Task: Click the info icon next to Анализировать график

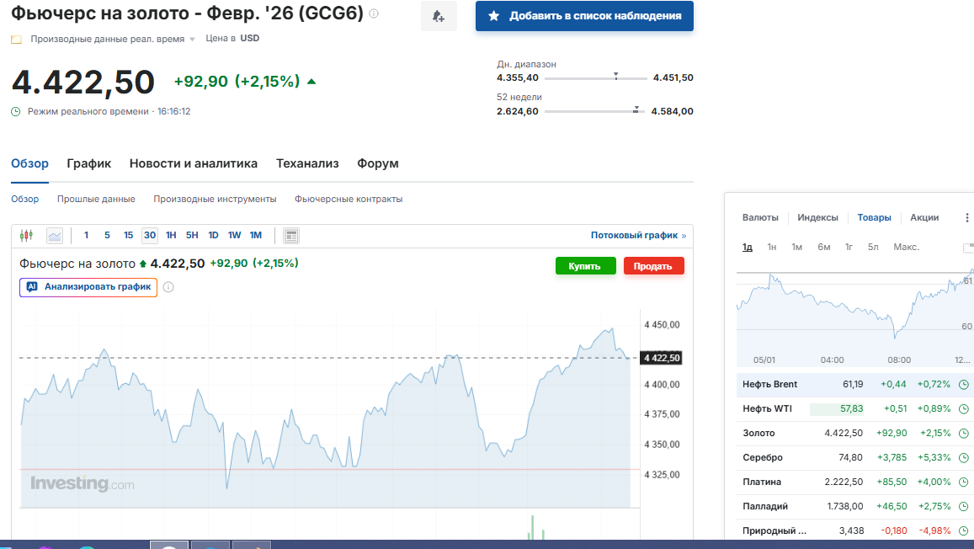Action: coord(168,287)
